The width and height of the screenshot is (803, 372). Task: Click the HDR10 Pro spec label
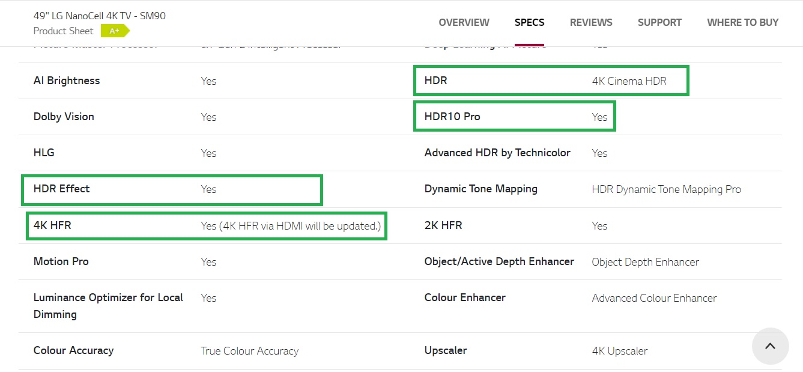pos(452,117)
